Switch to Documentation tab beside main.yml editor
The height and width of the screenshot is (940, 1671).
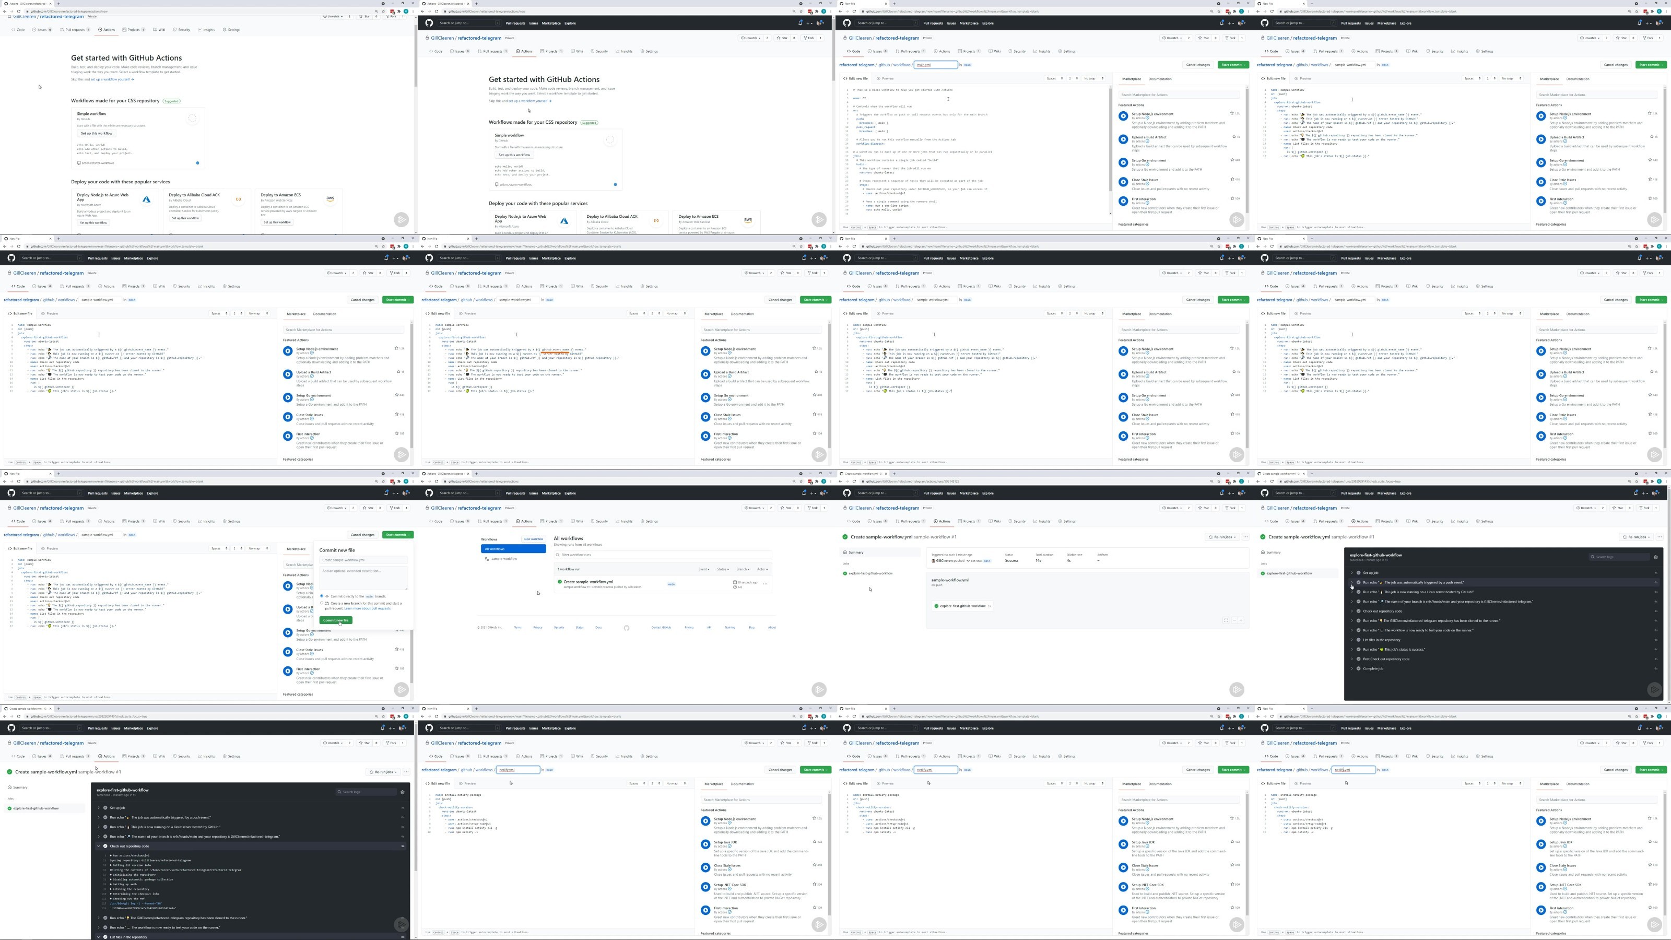[x=1160, y=79]
